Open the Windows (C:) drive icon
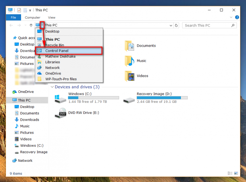This screenshot has width=246, height=182. coord(60,99)
